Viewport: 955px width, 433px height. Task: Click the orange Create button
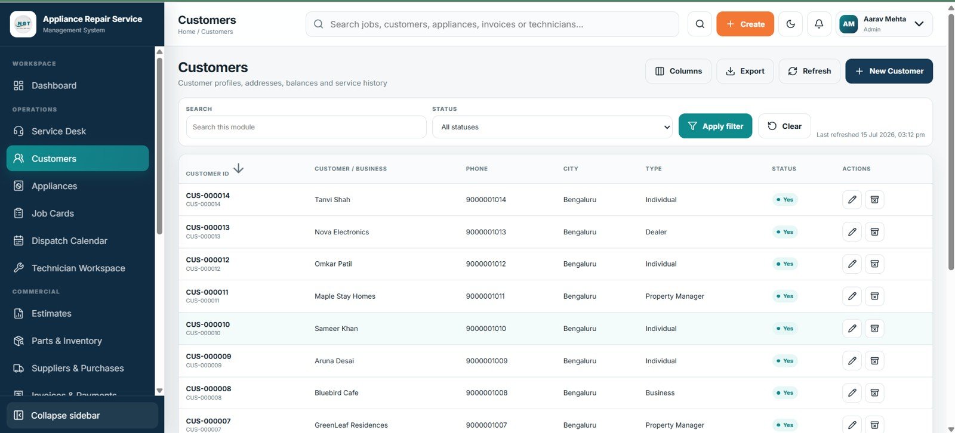[x=745, y=24]
